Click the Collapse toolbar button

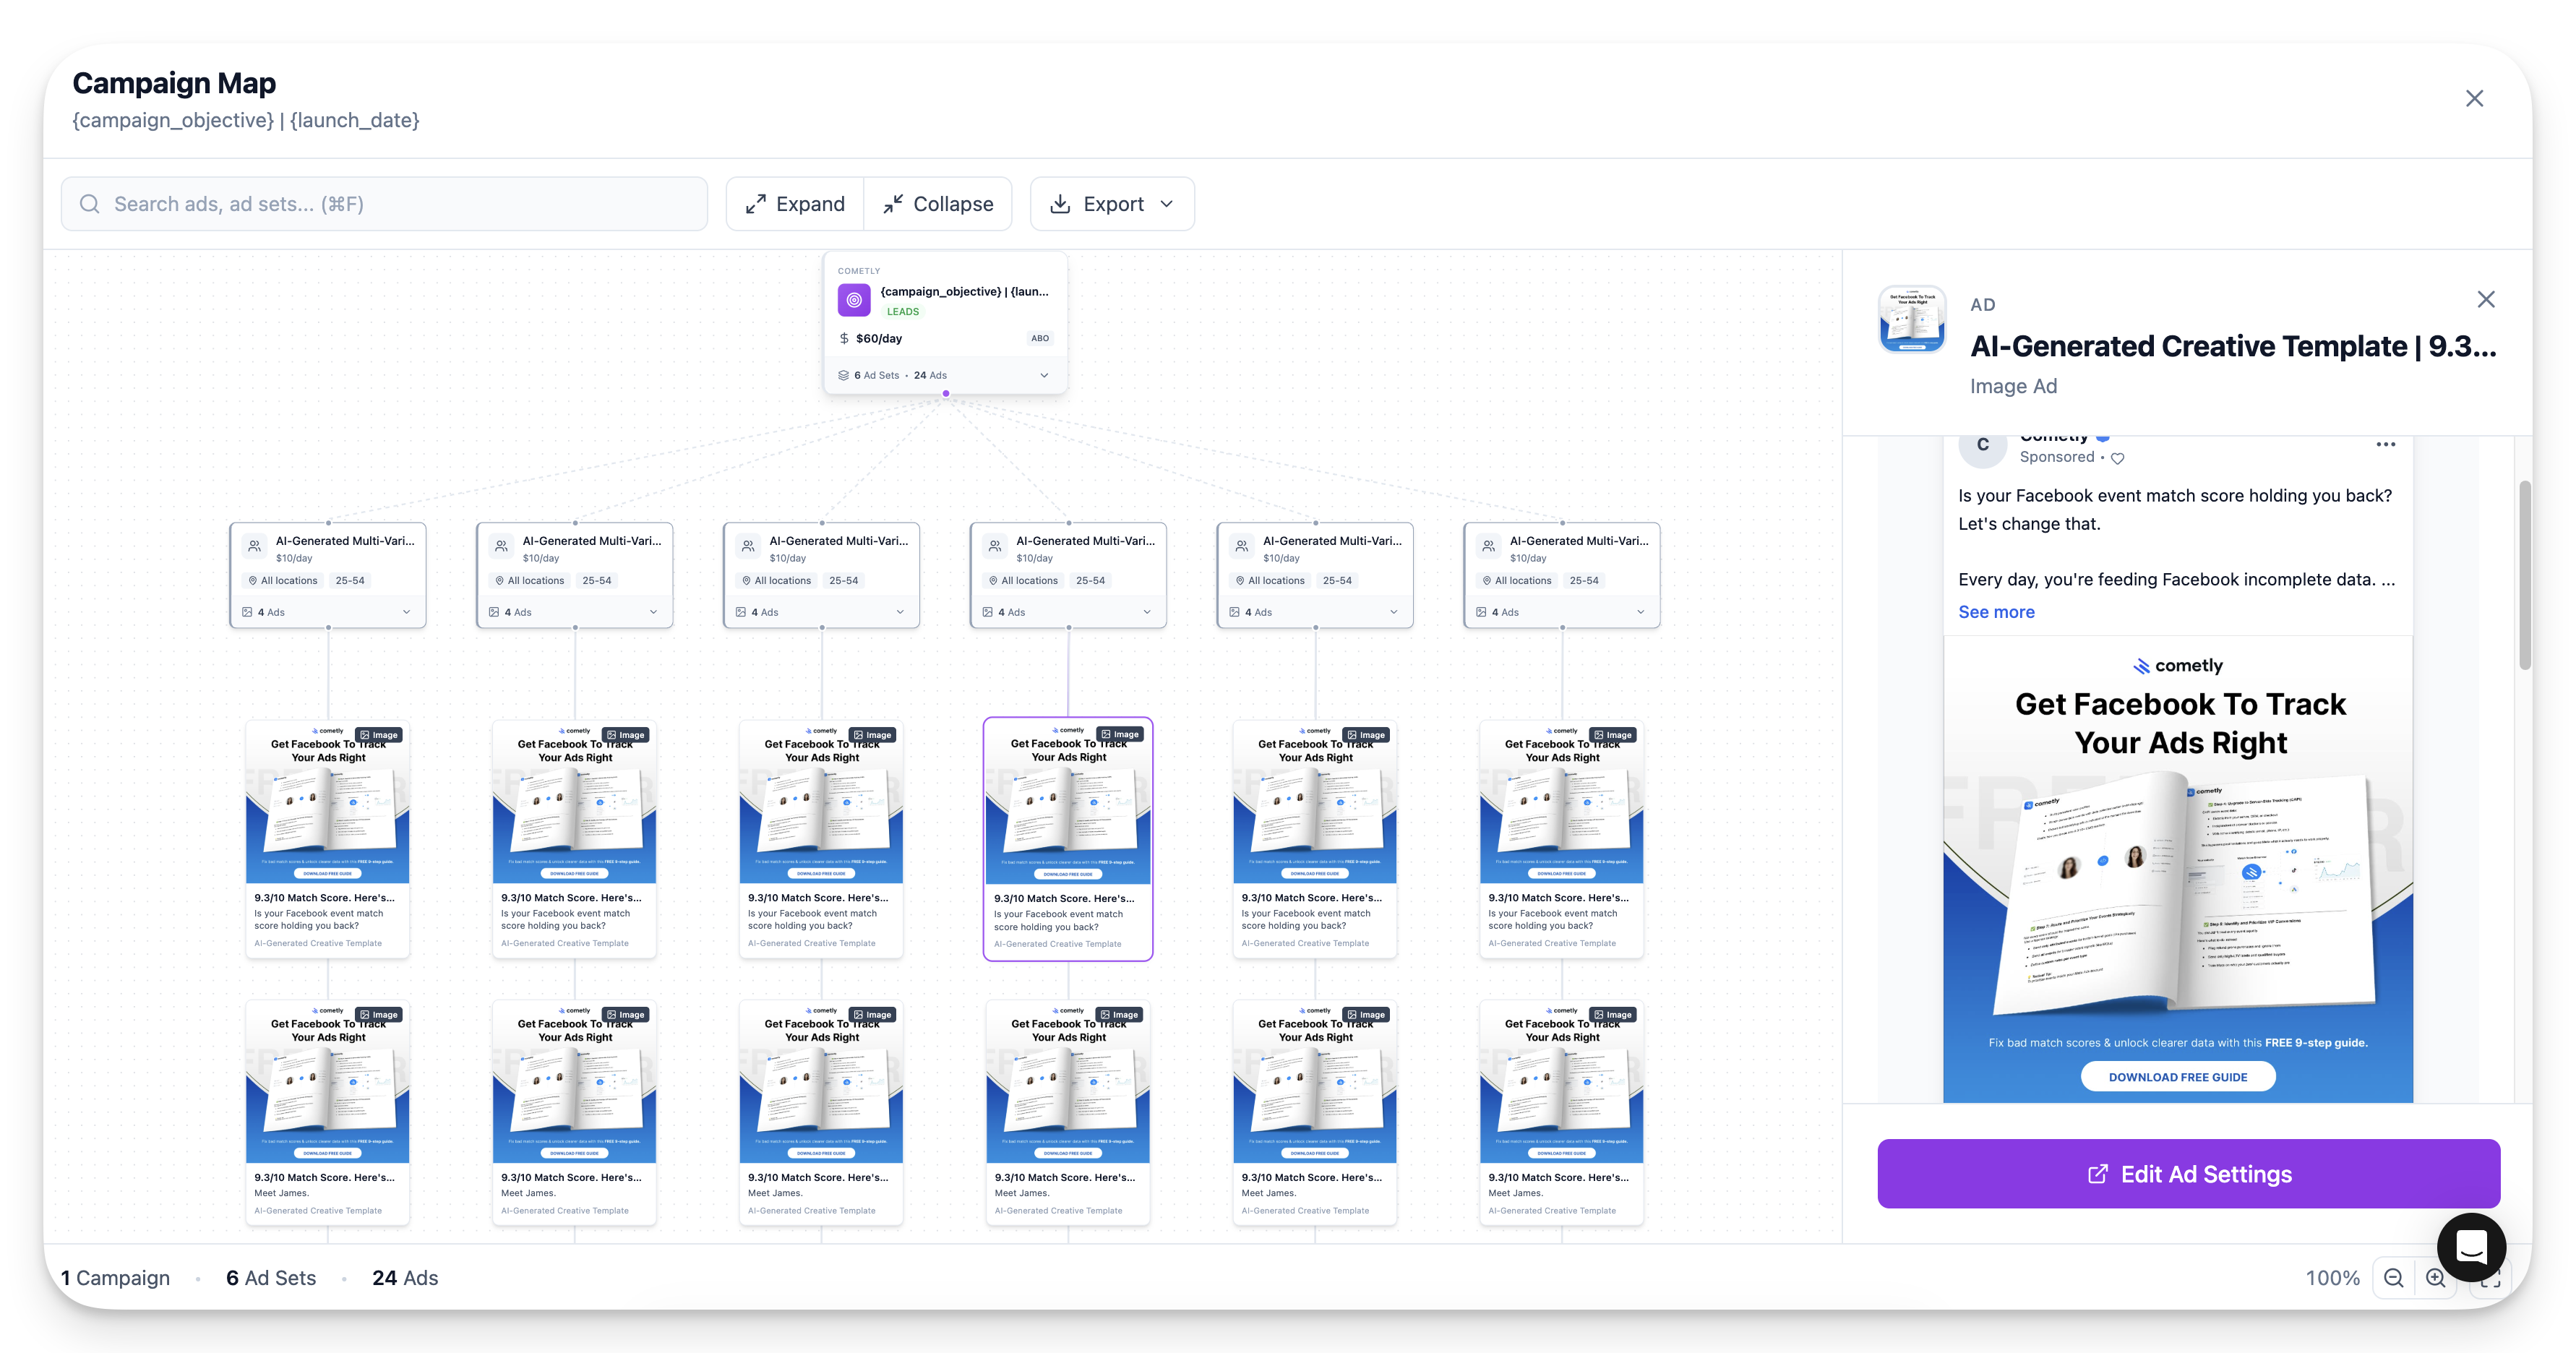tap(938, 204)
